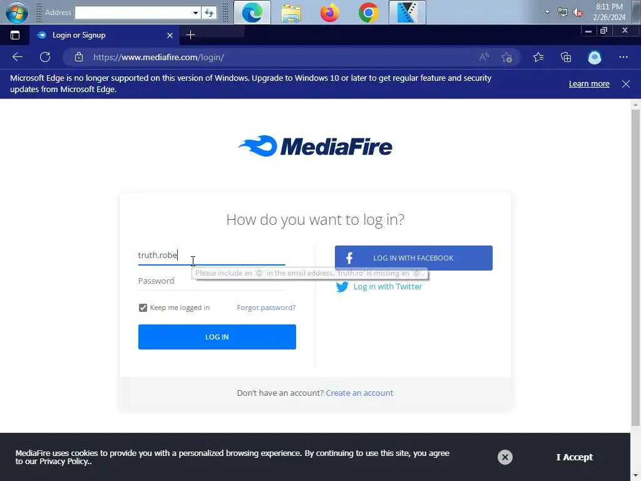Open the network status tray icon
The height and width of the screenshot is (481, 641).
(x=563, y=13)
